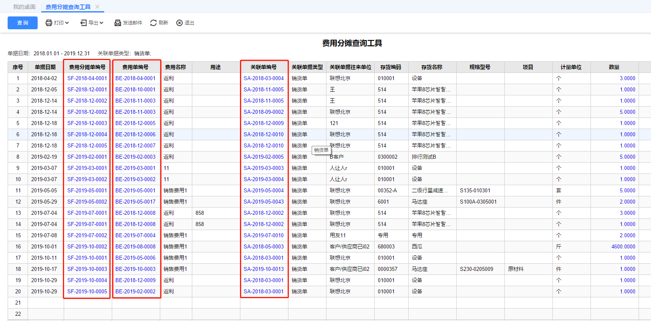Expand the 打印 dropdown arrow
Image resolution: width=651 pixels, height=321 pixels.
(67, 23)
